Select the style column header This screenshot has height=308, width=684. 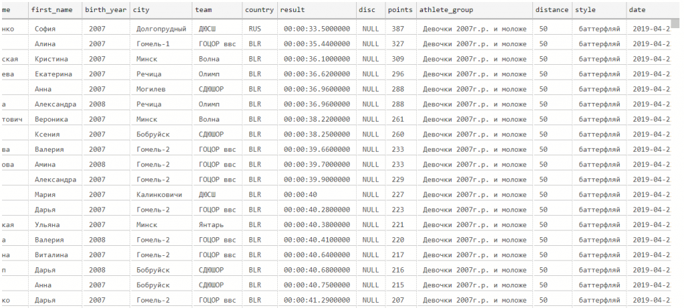pos(598,9)
